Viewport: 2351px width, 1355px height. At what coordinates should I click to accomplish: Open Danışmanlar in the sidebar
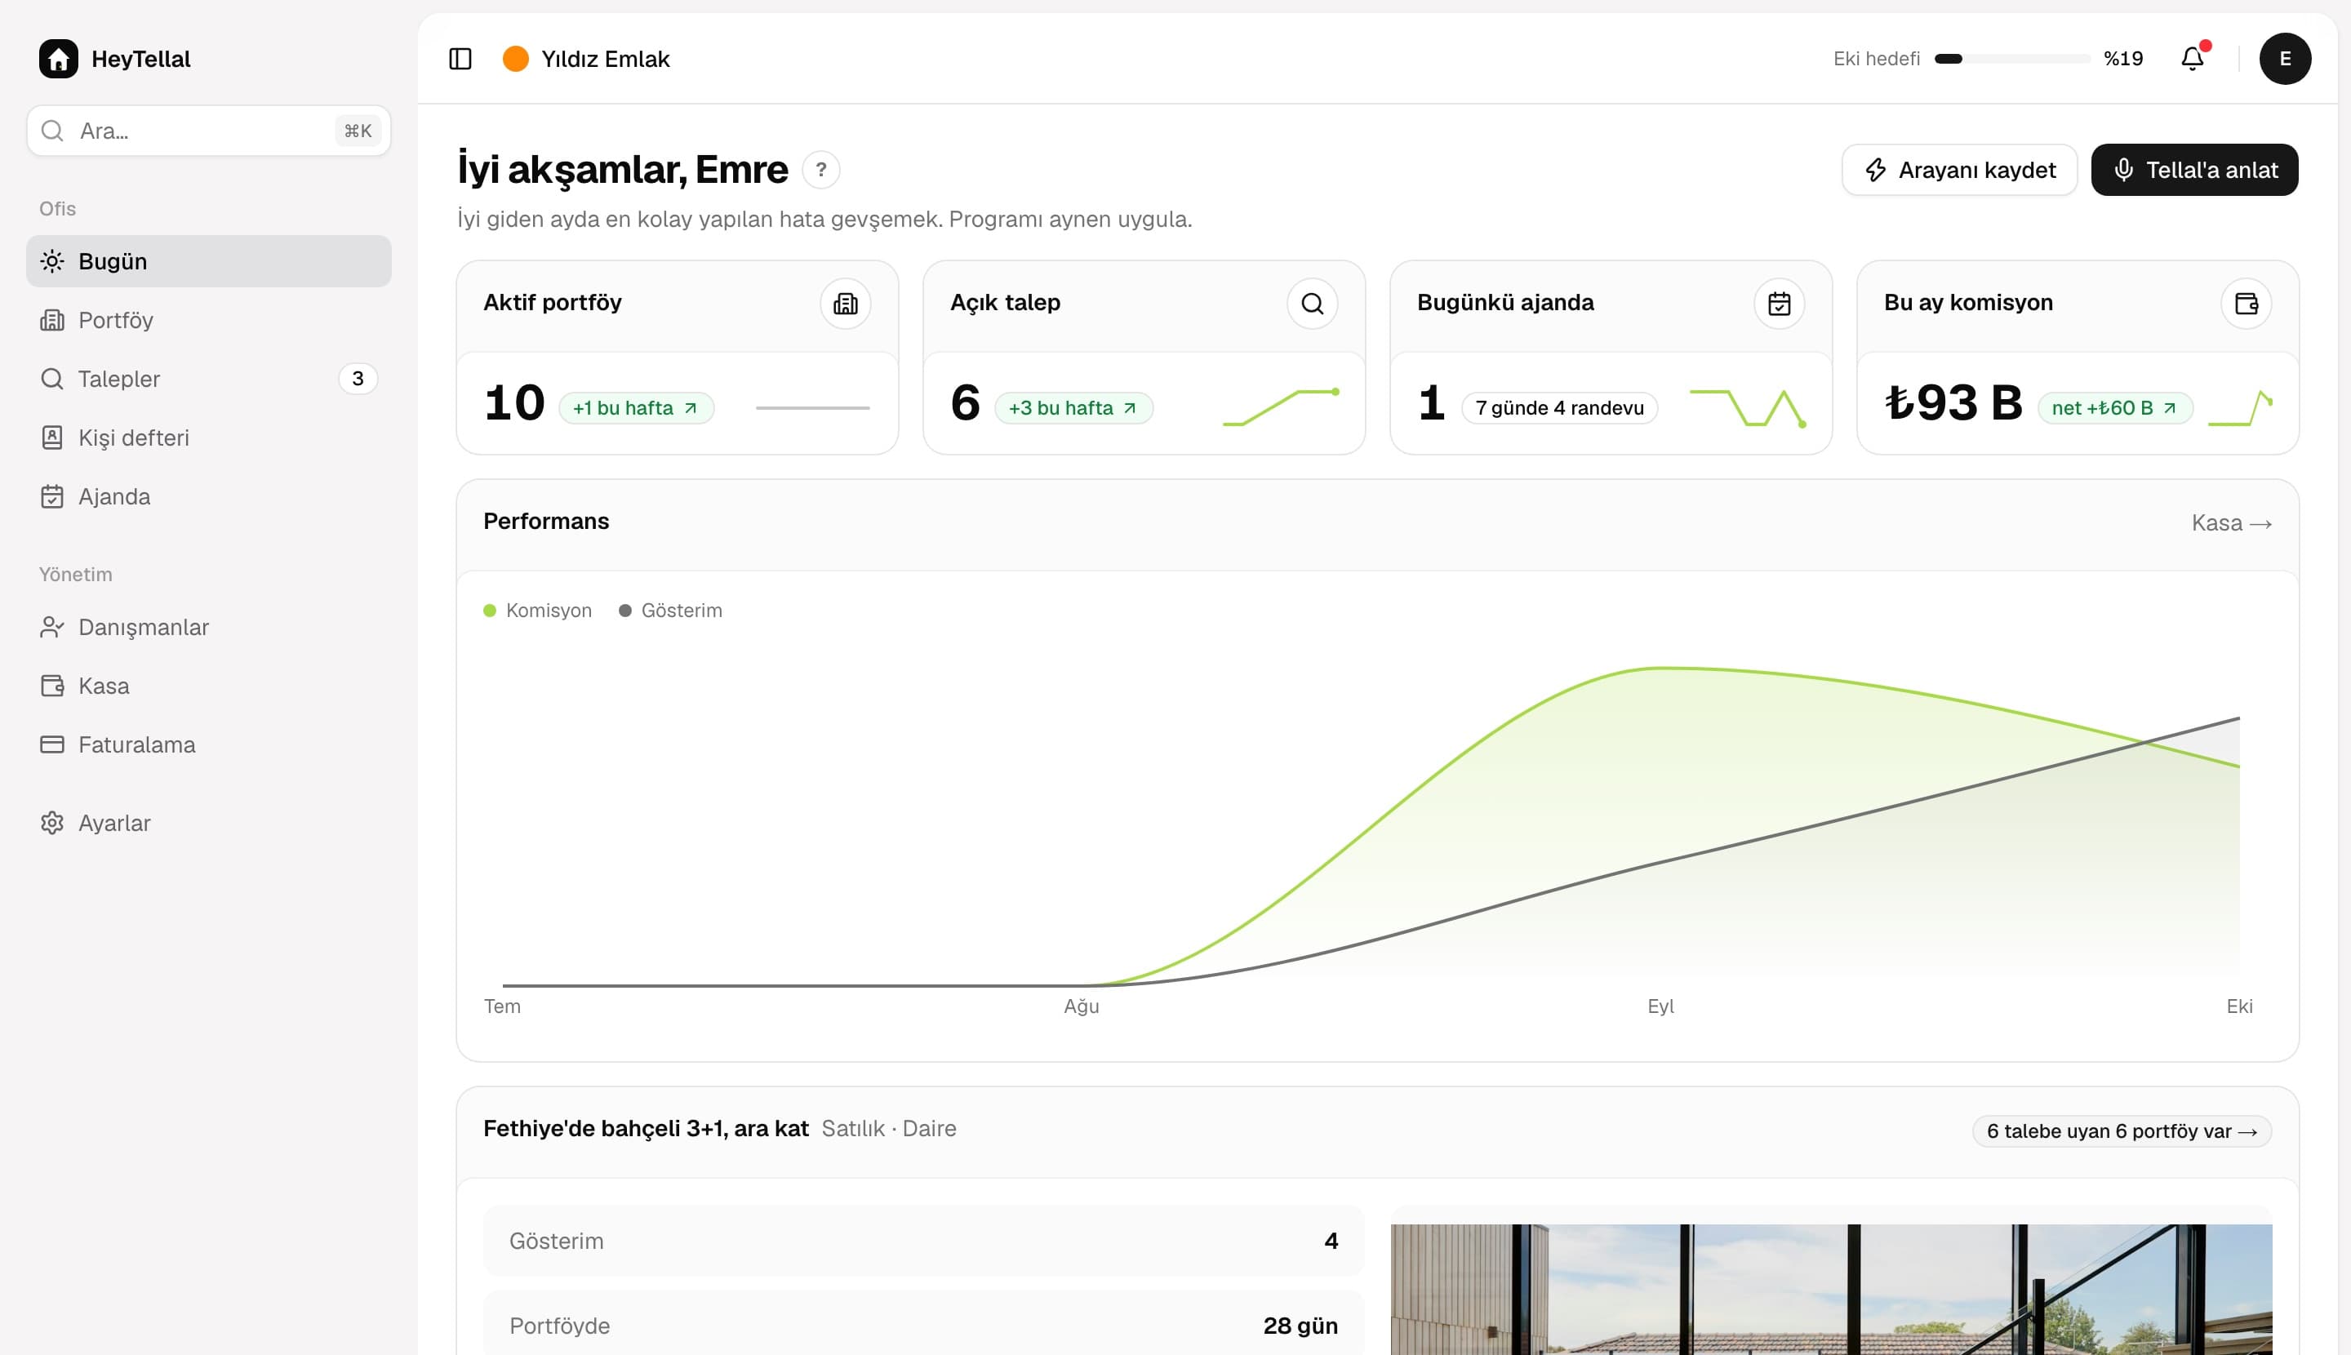(x=208, y=627)
